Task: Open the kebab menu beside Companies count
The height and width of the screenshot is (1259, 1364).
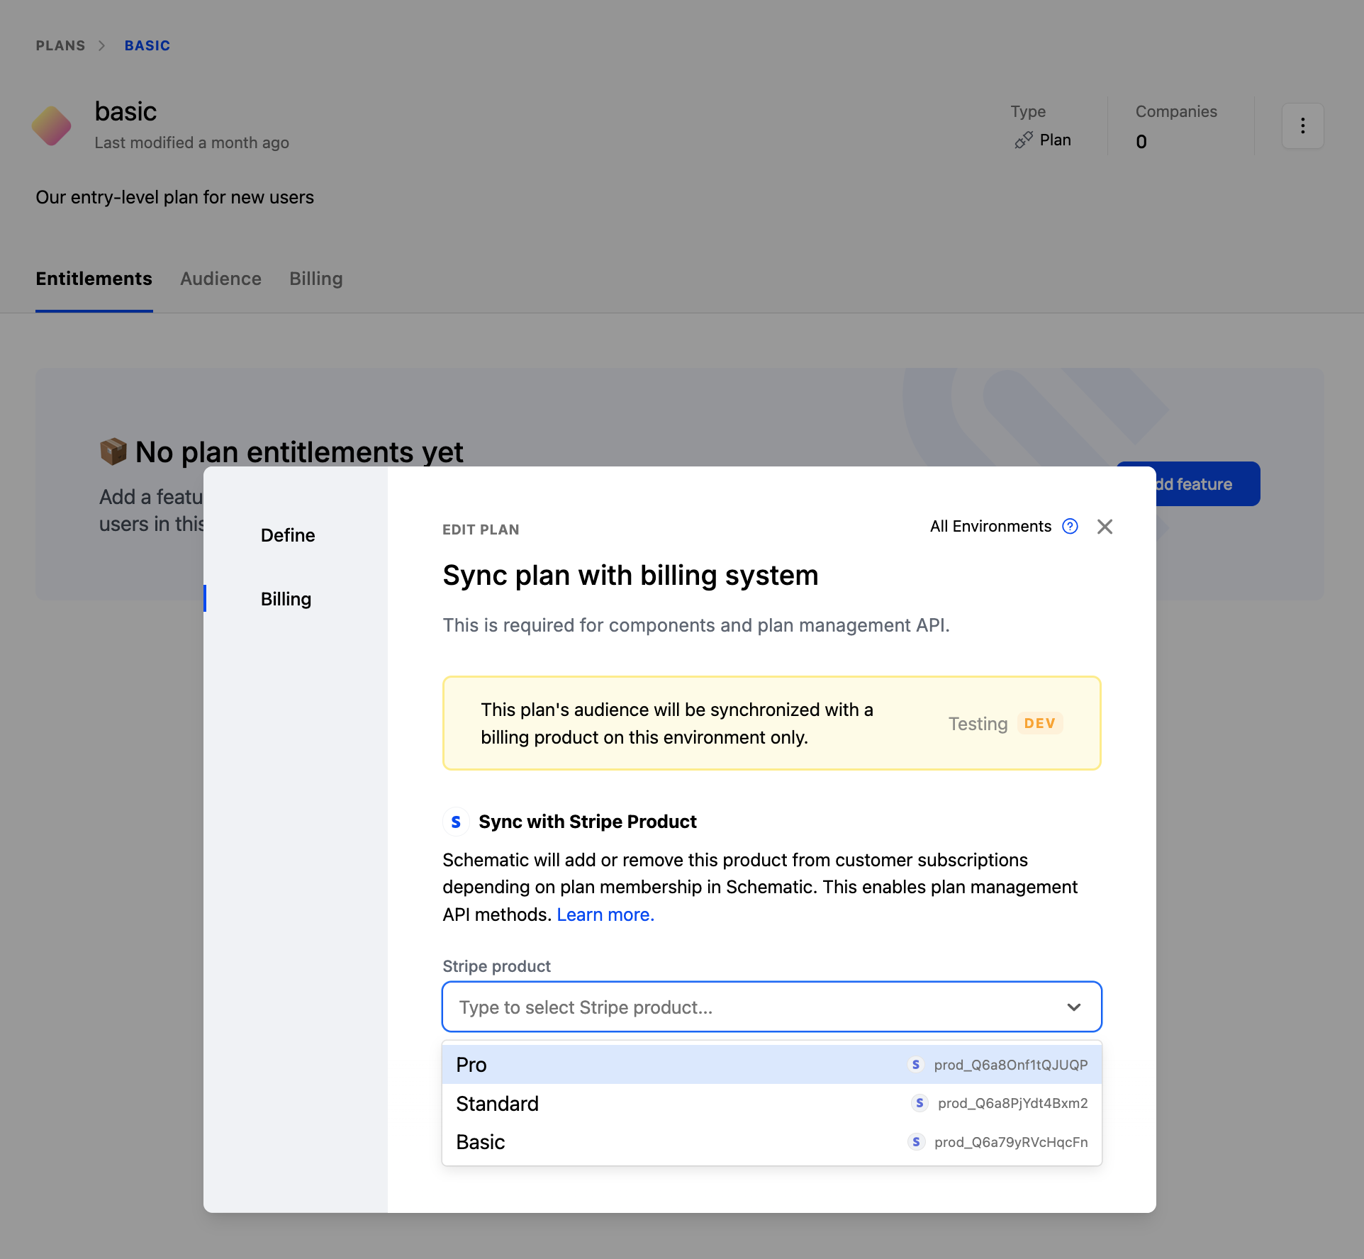Action: (1302, 125)
